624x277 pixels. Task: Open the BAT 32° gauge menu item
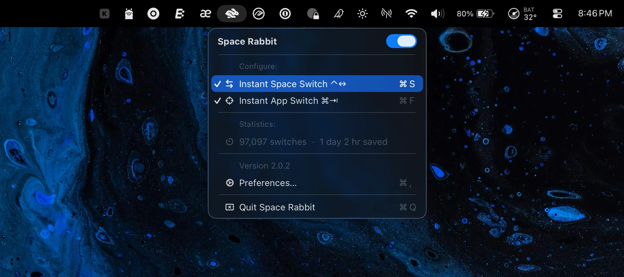522,14
